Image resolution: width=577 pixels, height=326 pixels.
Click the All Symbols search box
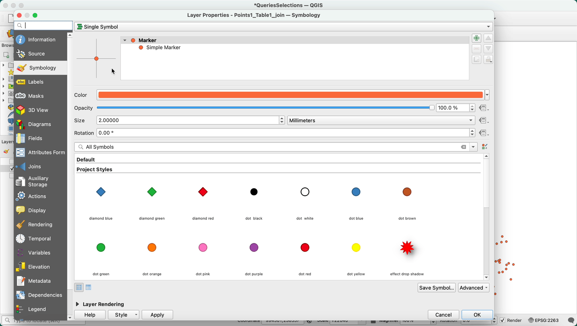271,147
